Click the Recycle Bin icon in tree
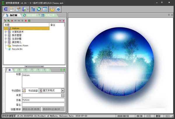 (x=9, y=49)
